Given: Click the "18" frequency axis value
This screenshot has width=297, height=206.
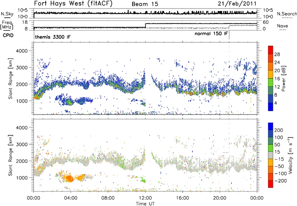Looking at the screenshot, I should coord(25,22).
